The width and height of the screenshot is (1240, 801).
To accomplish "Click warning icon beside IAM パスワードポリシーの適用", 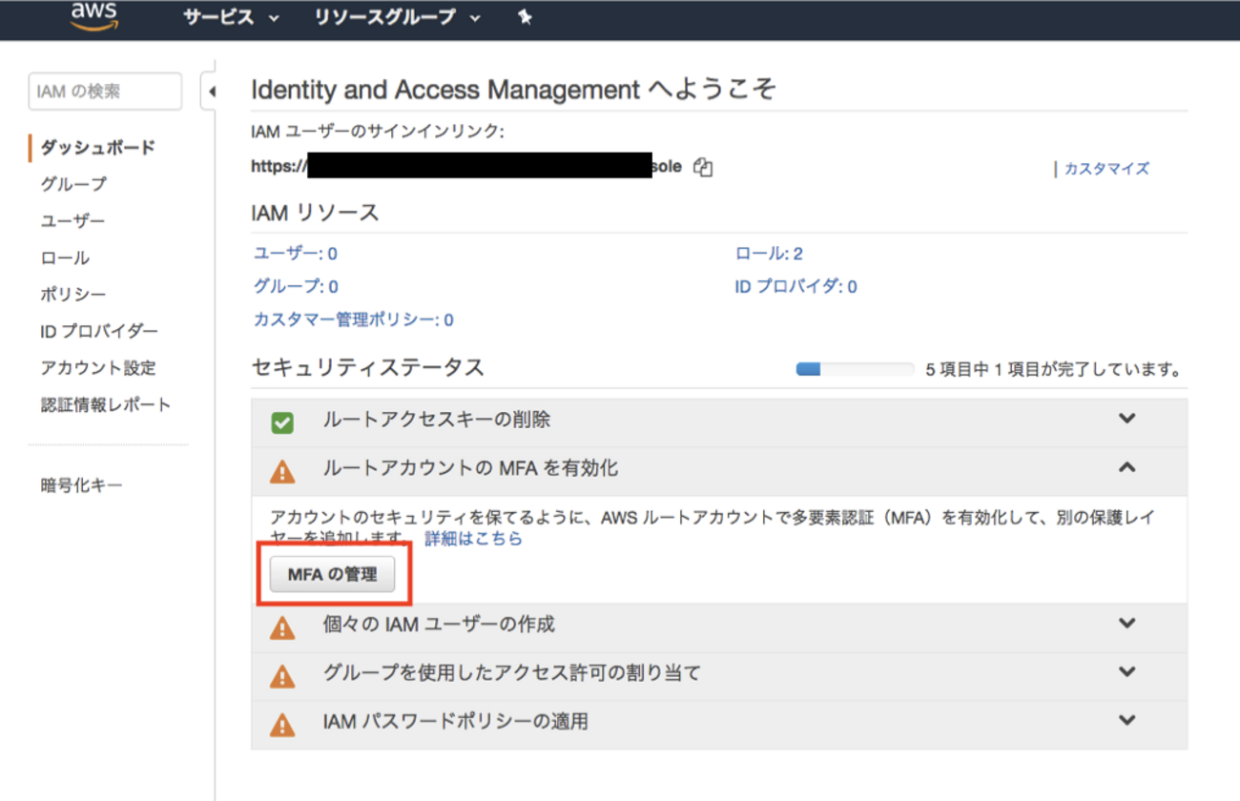I will (x=282, y=725).
